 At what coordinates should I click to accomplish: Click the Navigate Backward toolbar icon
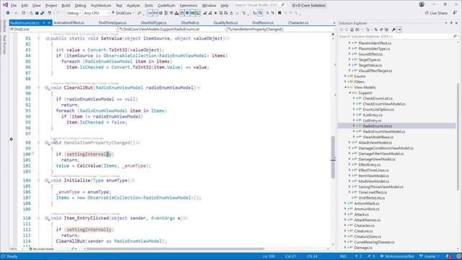(8, 13)
